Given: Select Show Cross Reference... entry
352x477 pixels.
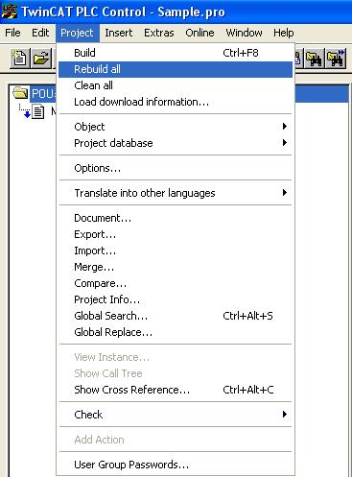Looking at the screenshot, I should click(x=176, y=390).
